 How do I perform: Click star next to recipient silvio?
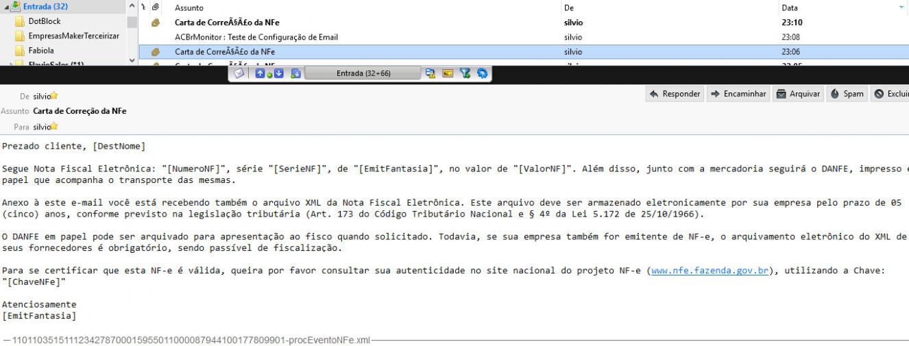53,125
